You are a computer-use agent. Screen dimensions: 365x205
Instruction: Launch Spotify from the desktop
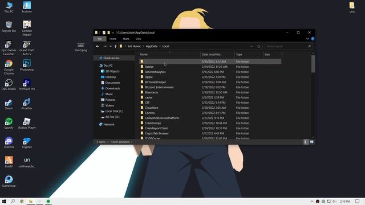(9, 123)
